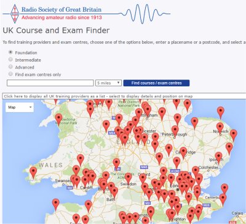Click the placename or postcode input field

(50, 83)
